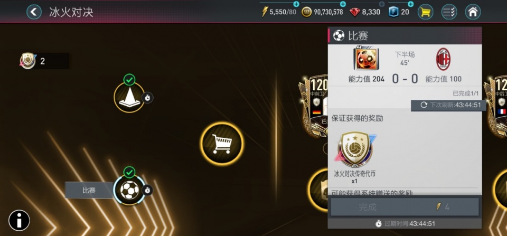
Task: Click the 比赛 label button
Action: [x=89, y=190]
